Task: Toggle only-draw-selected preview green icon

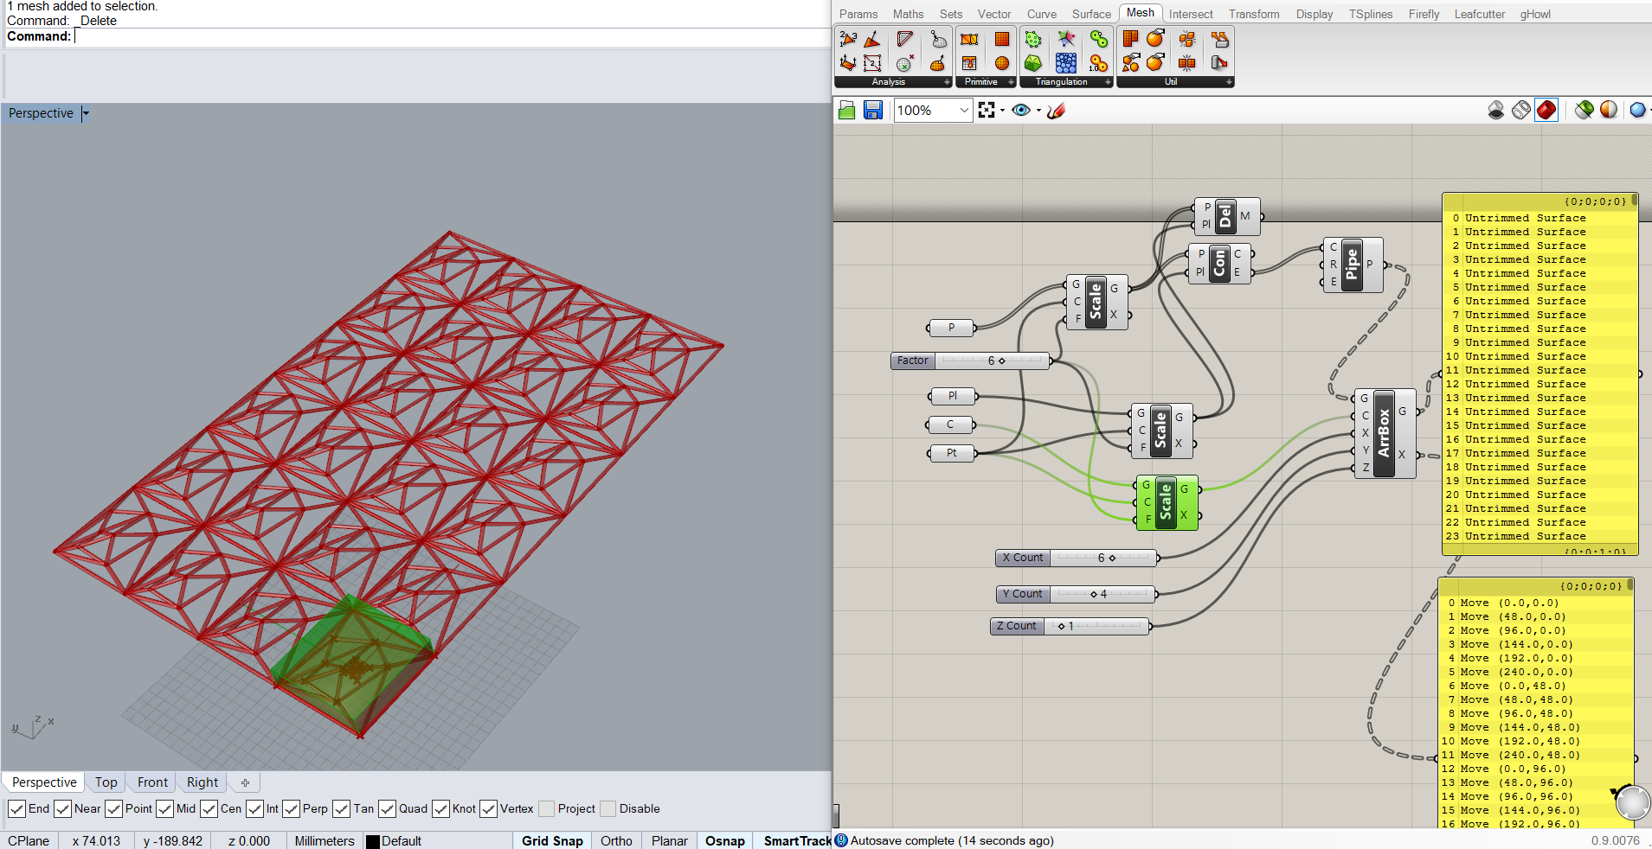Action: click(1585, 110)
